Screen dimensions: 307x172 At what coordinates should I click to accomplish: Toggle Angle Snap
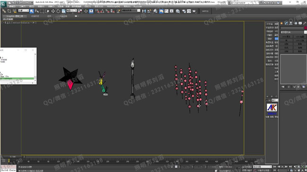[102, 11]
